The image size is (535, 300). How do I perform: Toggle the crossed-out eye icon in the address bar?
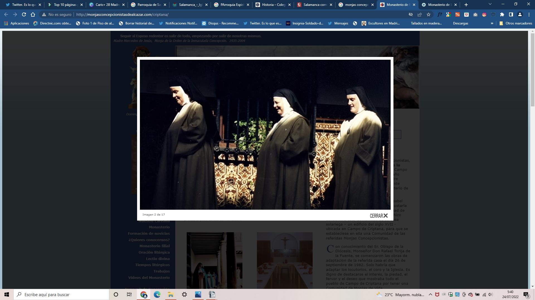coord(411,14)
